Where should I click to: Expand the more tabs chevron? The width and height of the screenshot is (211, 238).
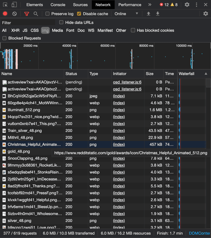point(150,5)
